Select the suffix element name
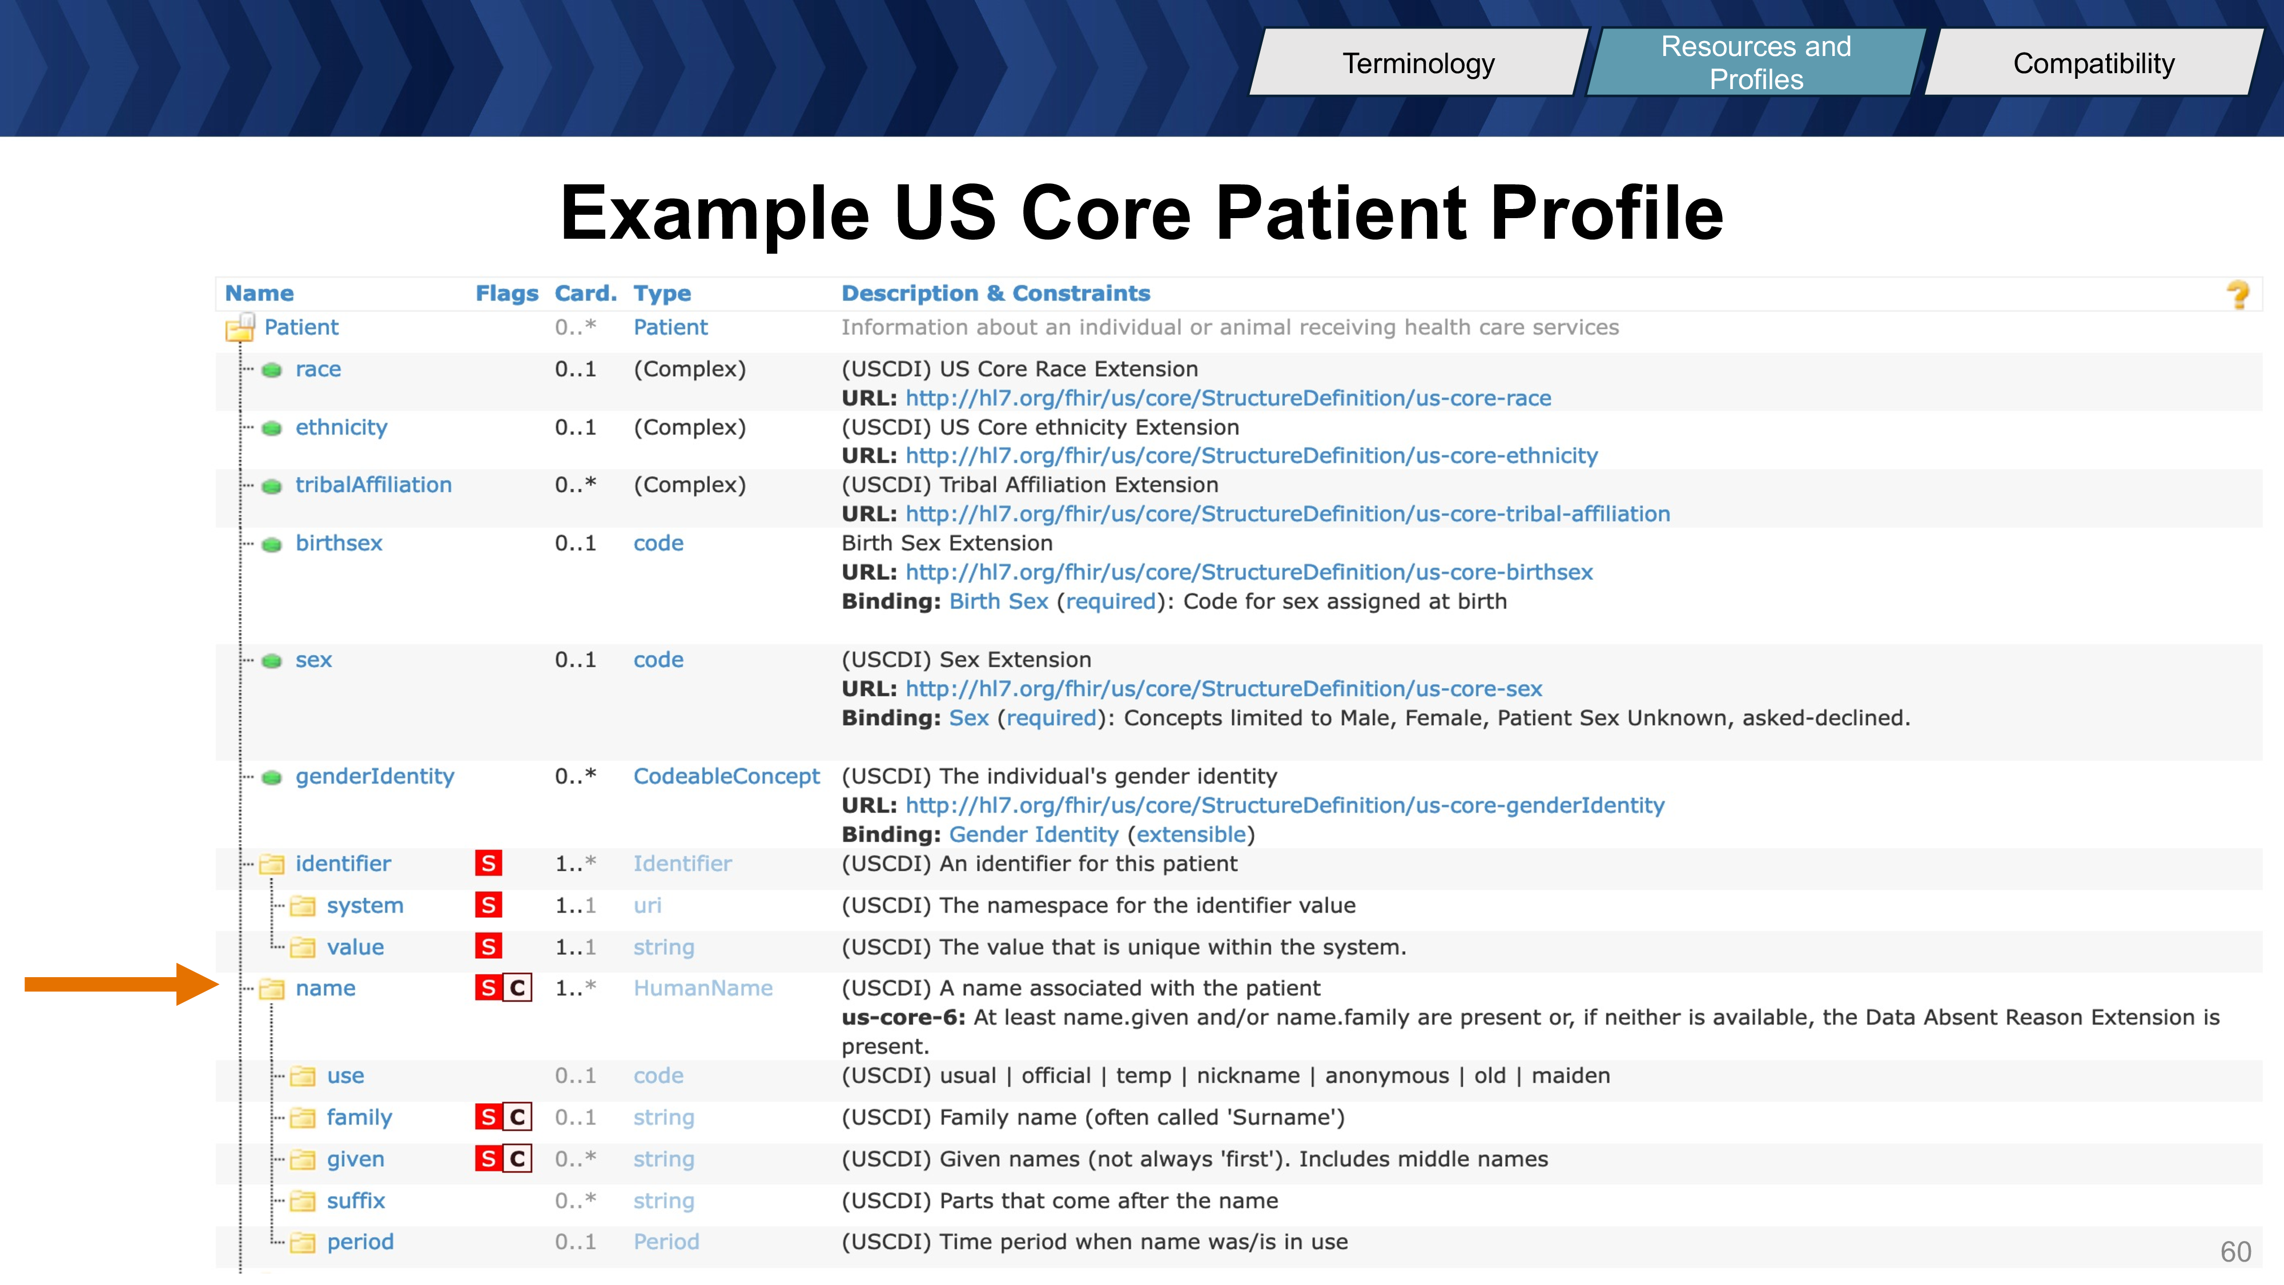Viewport: 2284px width, 1285px height. click(356, 1200)
